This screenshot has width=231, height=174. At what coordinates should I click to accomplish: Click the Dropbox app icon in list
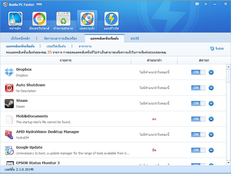(9, 72)
